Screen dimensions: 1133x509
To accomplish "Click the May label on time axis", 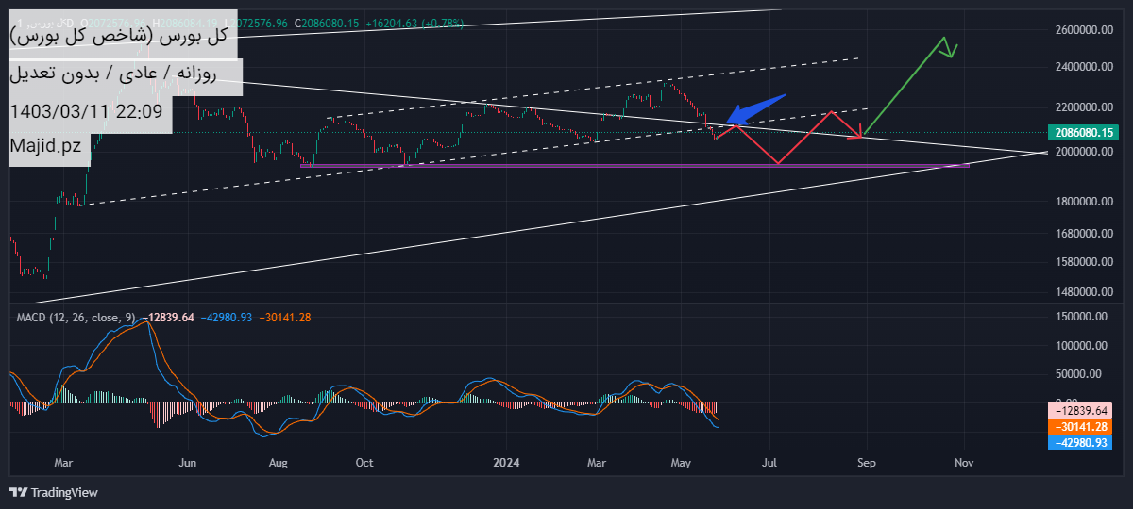I will click(682, 464).
